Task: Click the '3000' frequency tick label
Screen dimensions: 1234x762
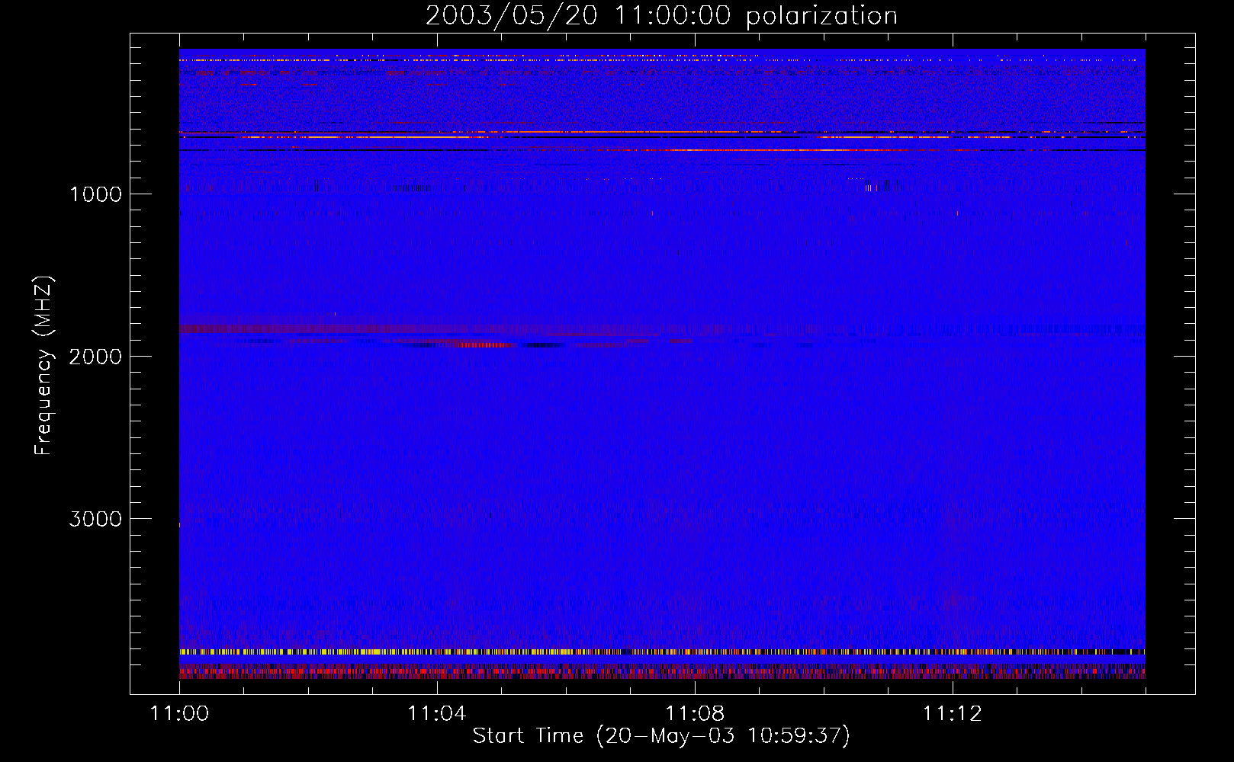Action: (95, 519)
